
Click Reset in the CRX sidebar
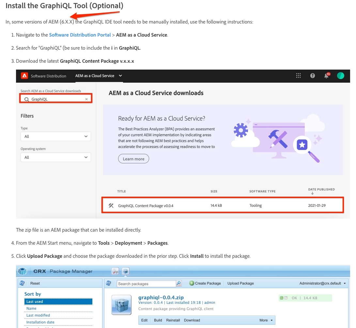click(x=35, y=283)
